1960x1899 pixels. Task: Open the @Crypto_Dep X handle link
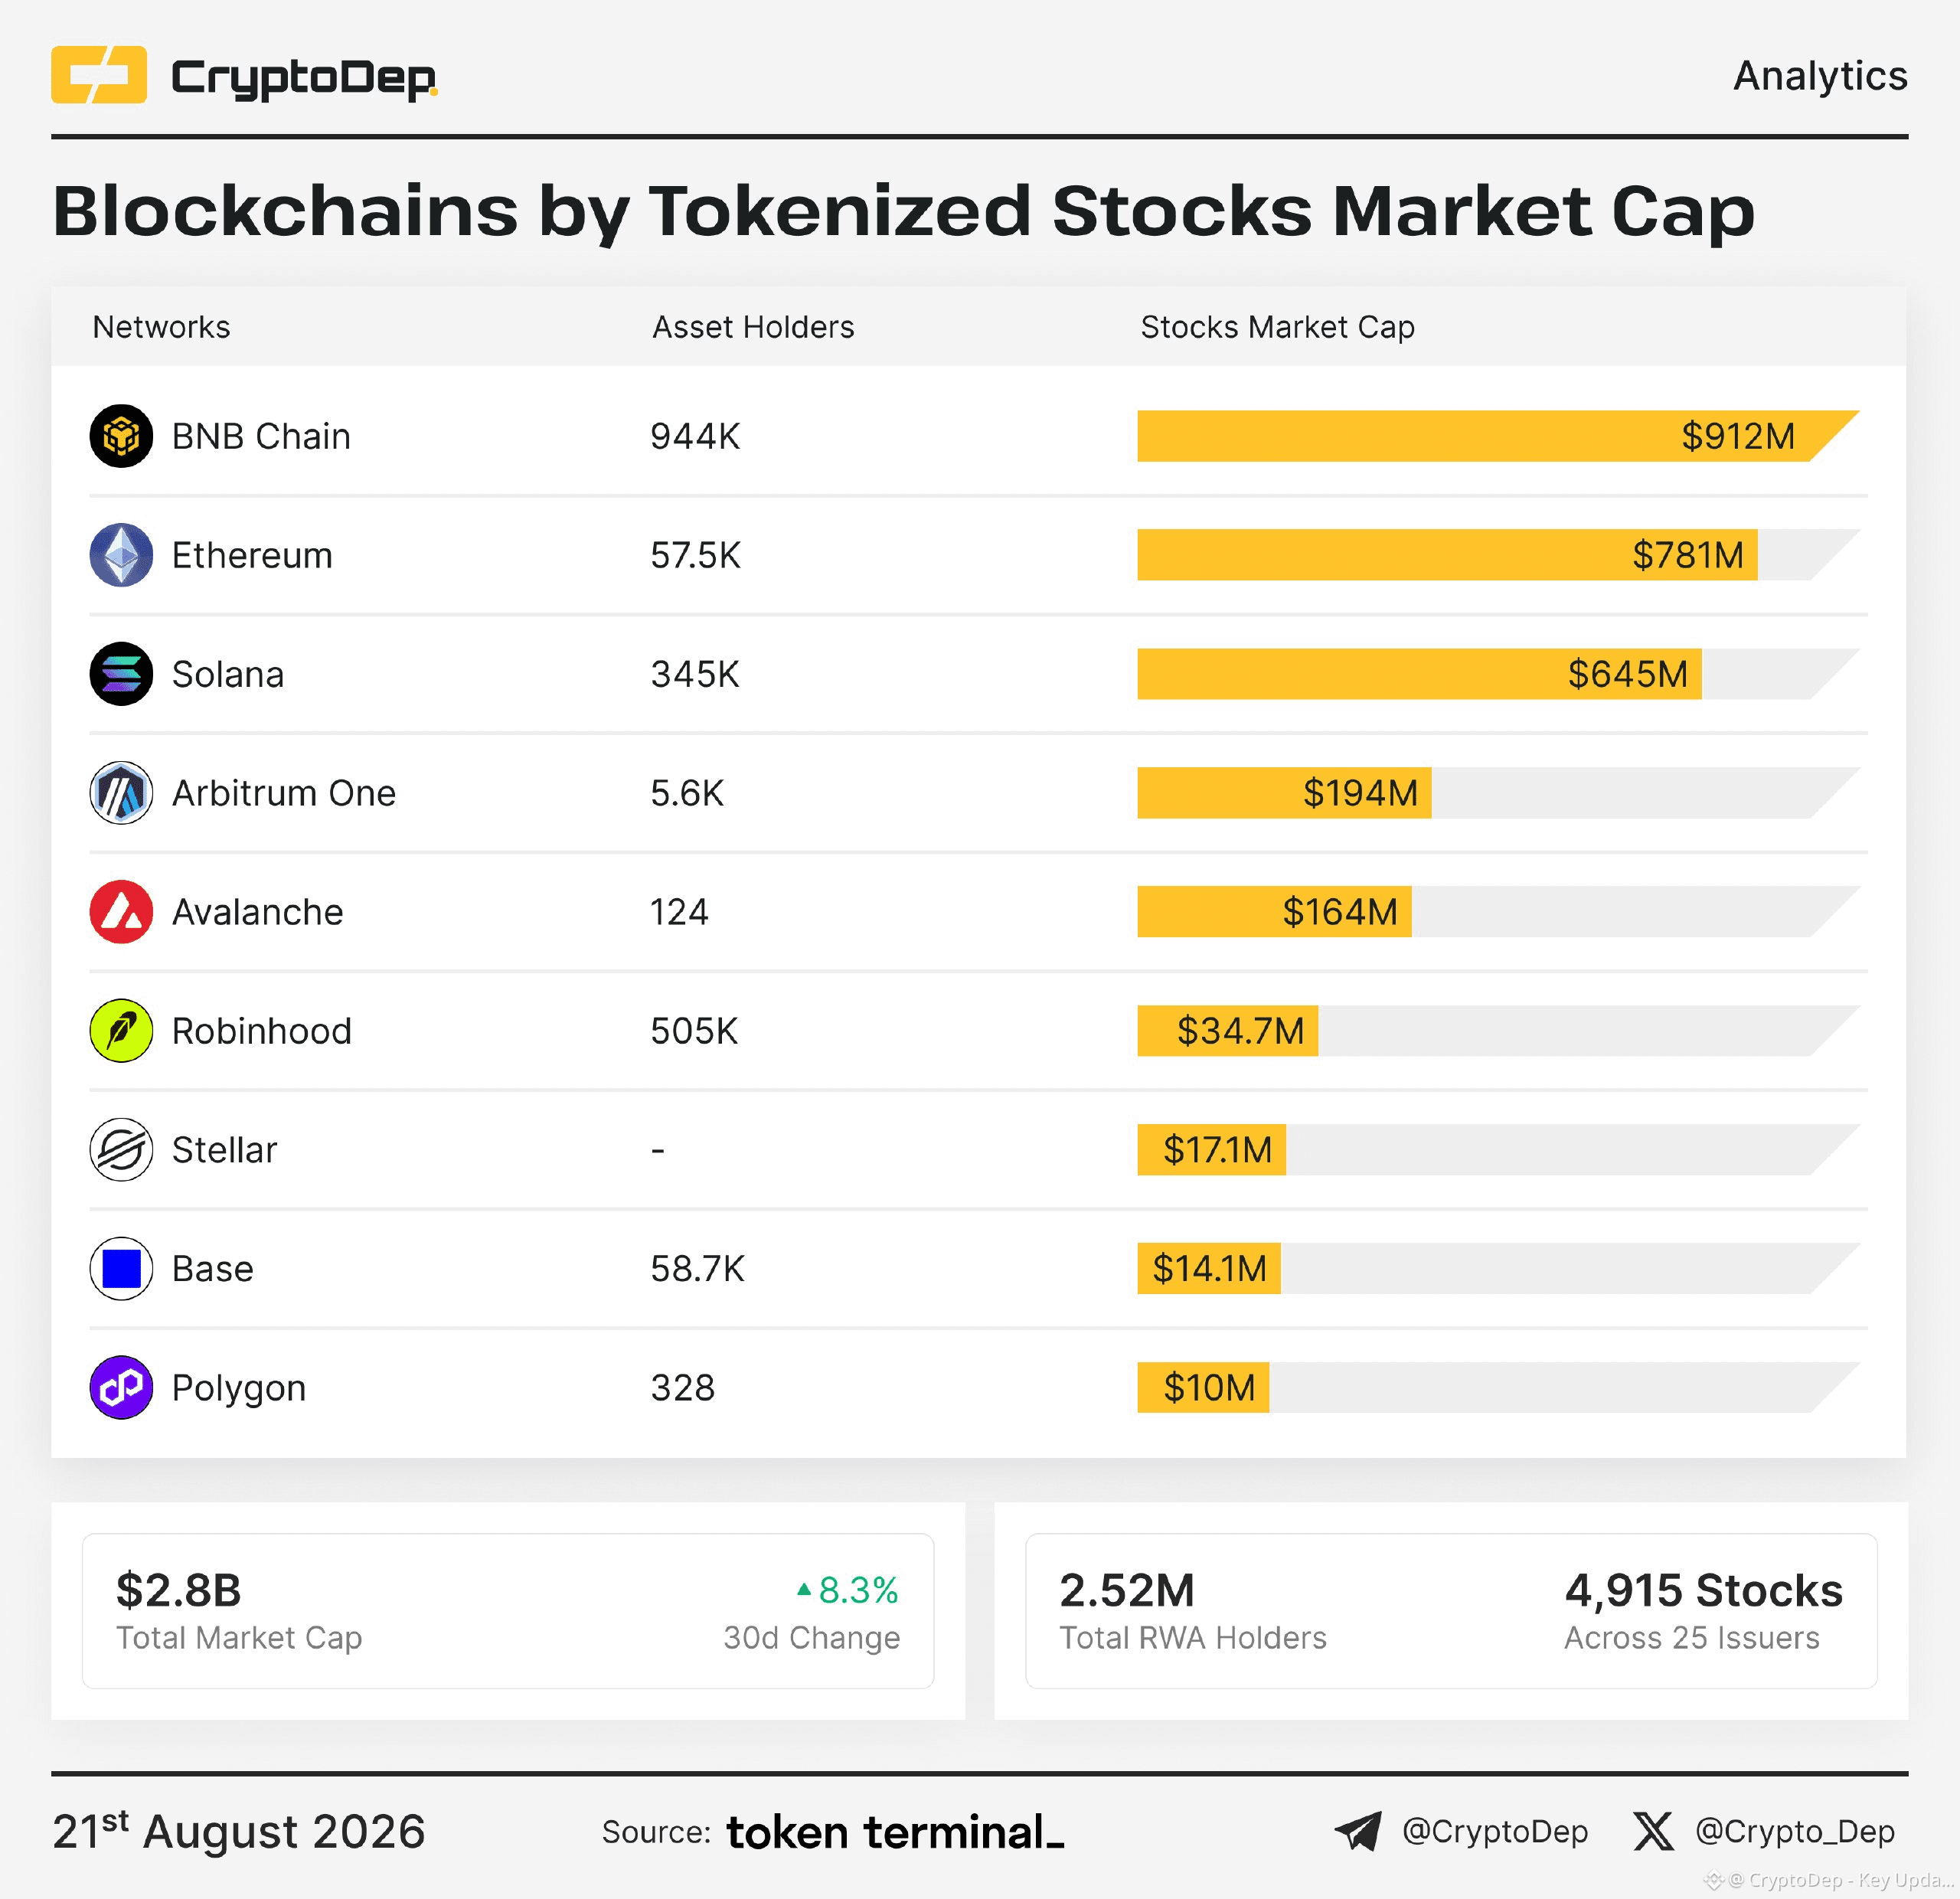1795,1831
